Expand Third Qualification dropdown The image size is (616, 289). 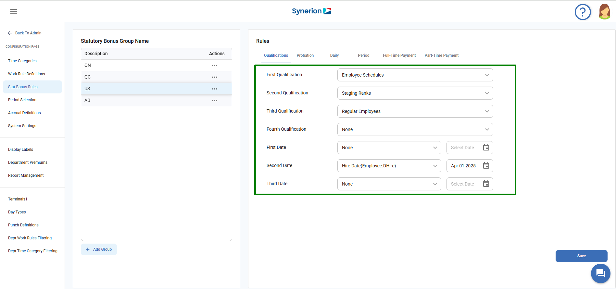click(415, 111)
